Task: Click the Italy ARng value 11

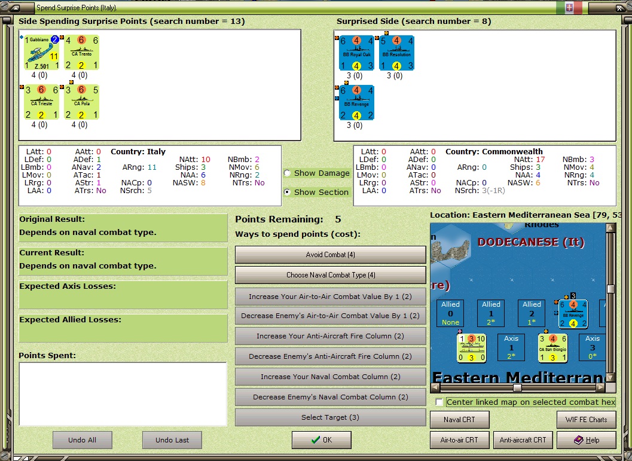Action: click(x=151, y=167)
